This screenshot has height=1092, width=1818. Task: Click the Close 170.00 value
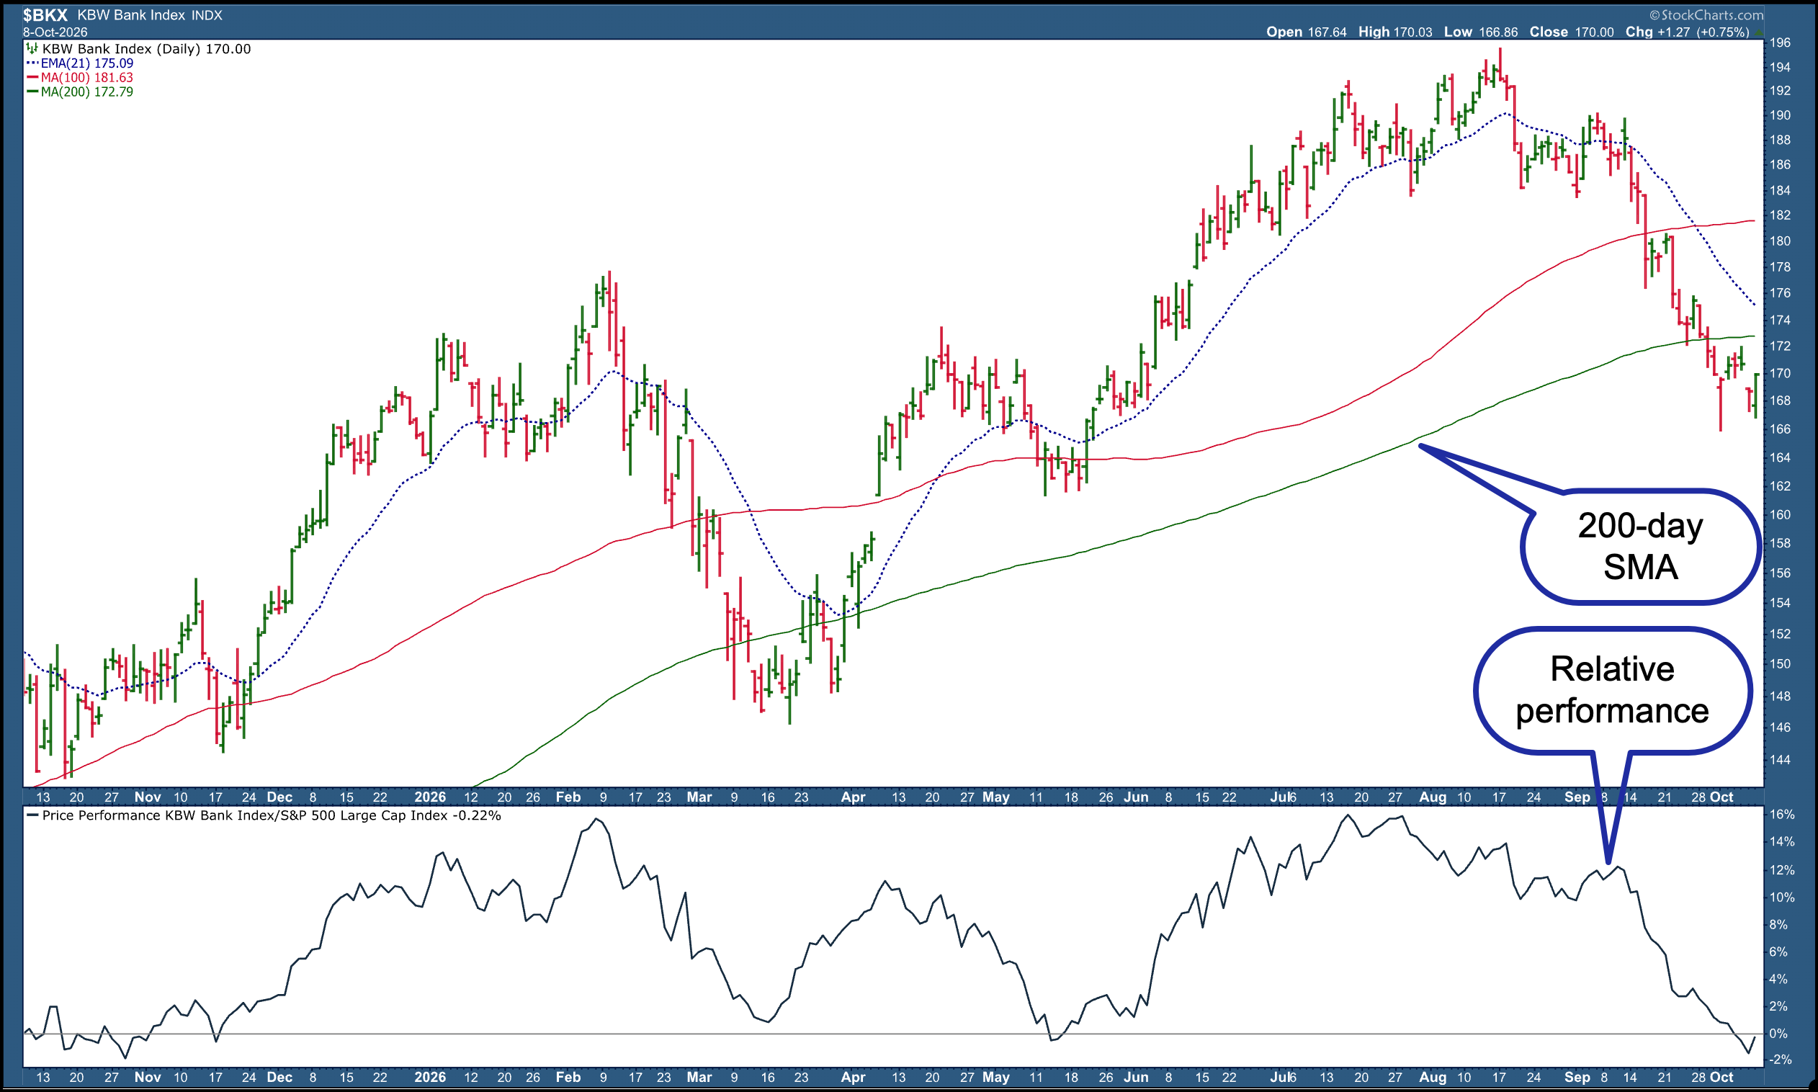(x=1572, y=32)
